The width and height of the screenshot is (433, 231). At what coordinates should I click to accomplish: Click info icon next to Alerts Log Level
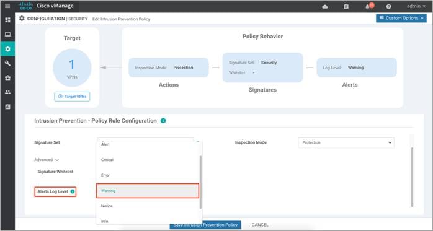(73, 191)
